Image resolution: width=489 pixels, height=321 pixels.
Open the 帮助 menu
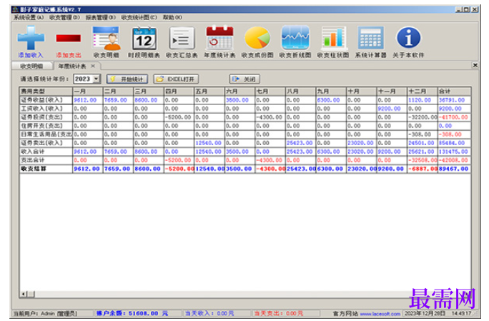(172, 17)
